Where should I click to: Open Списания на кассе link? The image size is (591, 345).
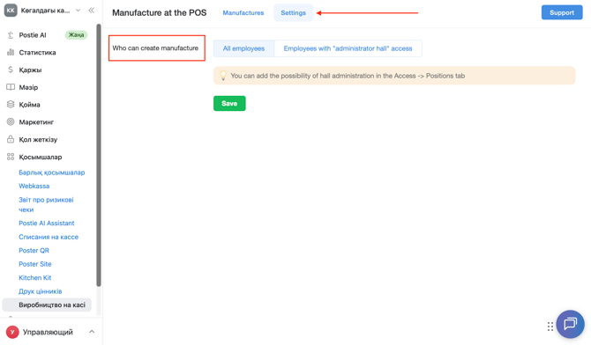tap(49, 237)
